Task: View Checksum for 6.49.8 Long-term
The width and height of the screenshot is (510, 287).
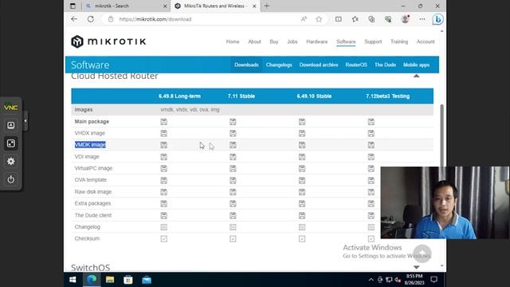Action: pos(163,239)
